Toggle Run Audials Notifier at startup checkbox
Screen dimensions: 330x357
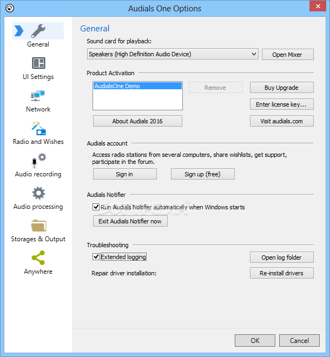[x=96, y=207]
